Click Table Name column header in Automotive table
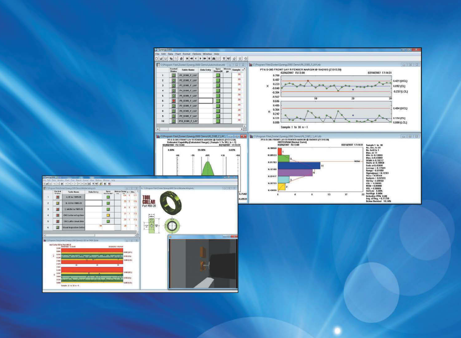 188,70
